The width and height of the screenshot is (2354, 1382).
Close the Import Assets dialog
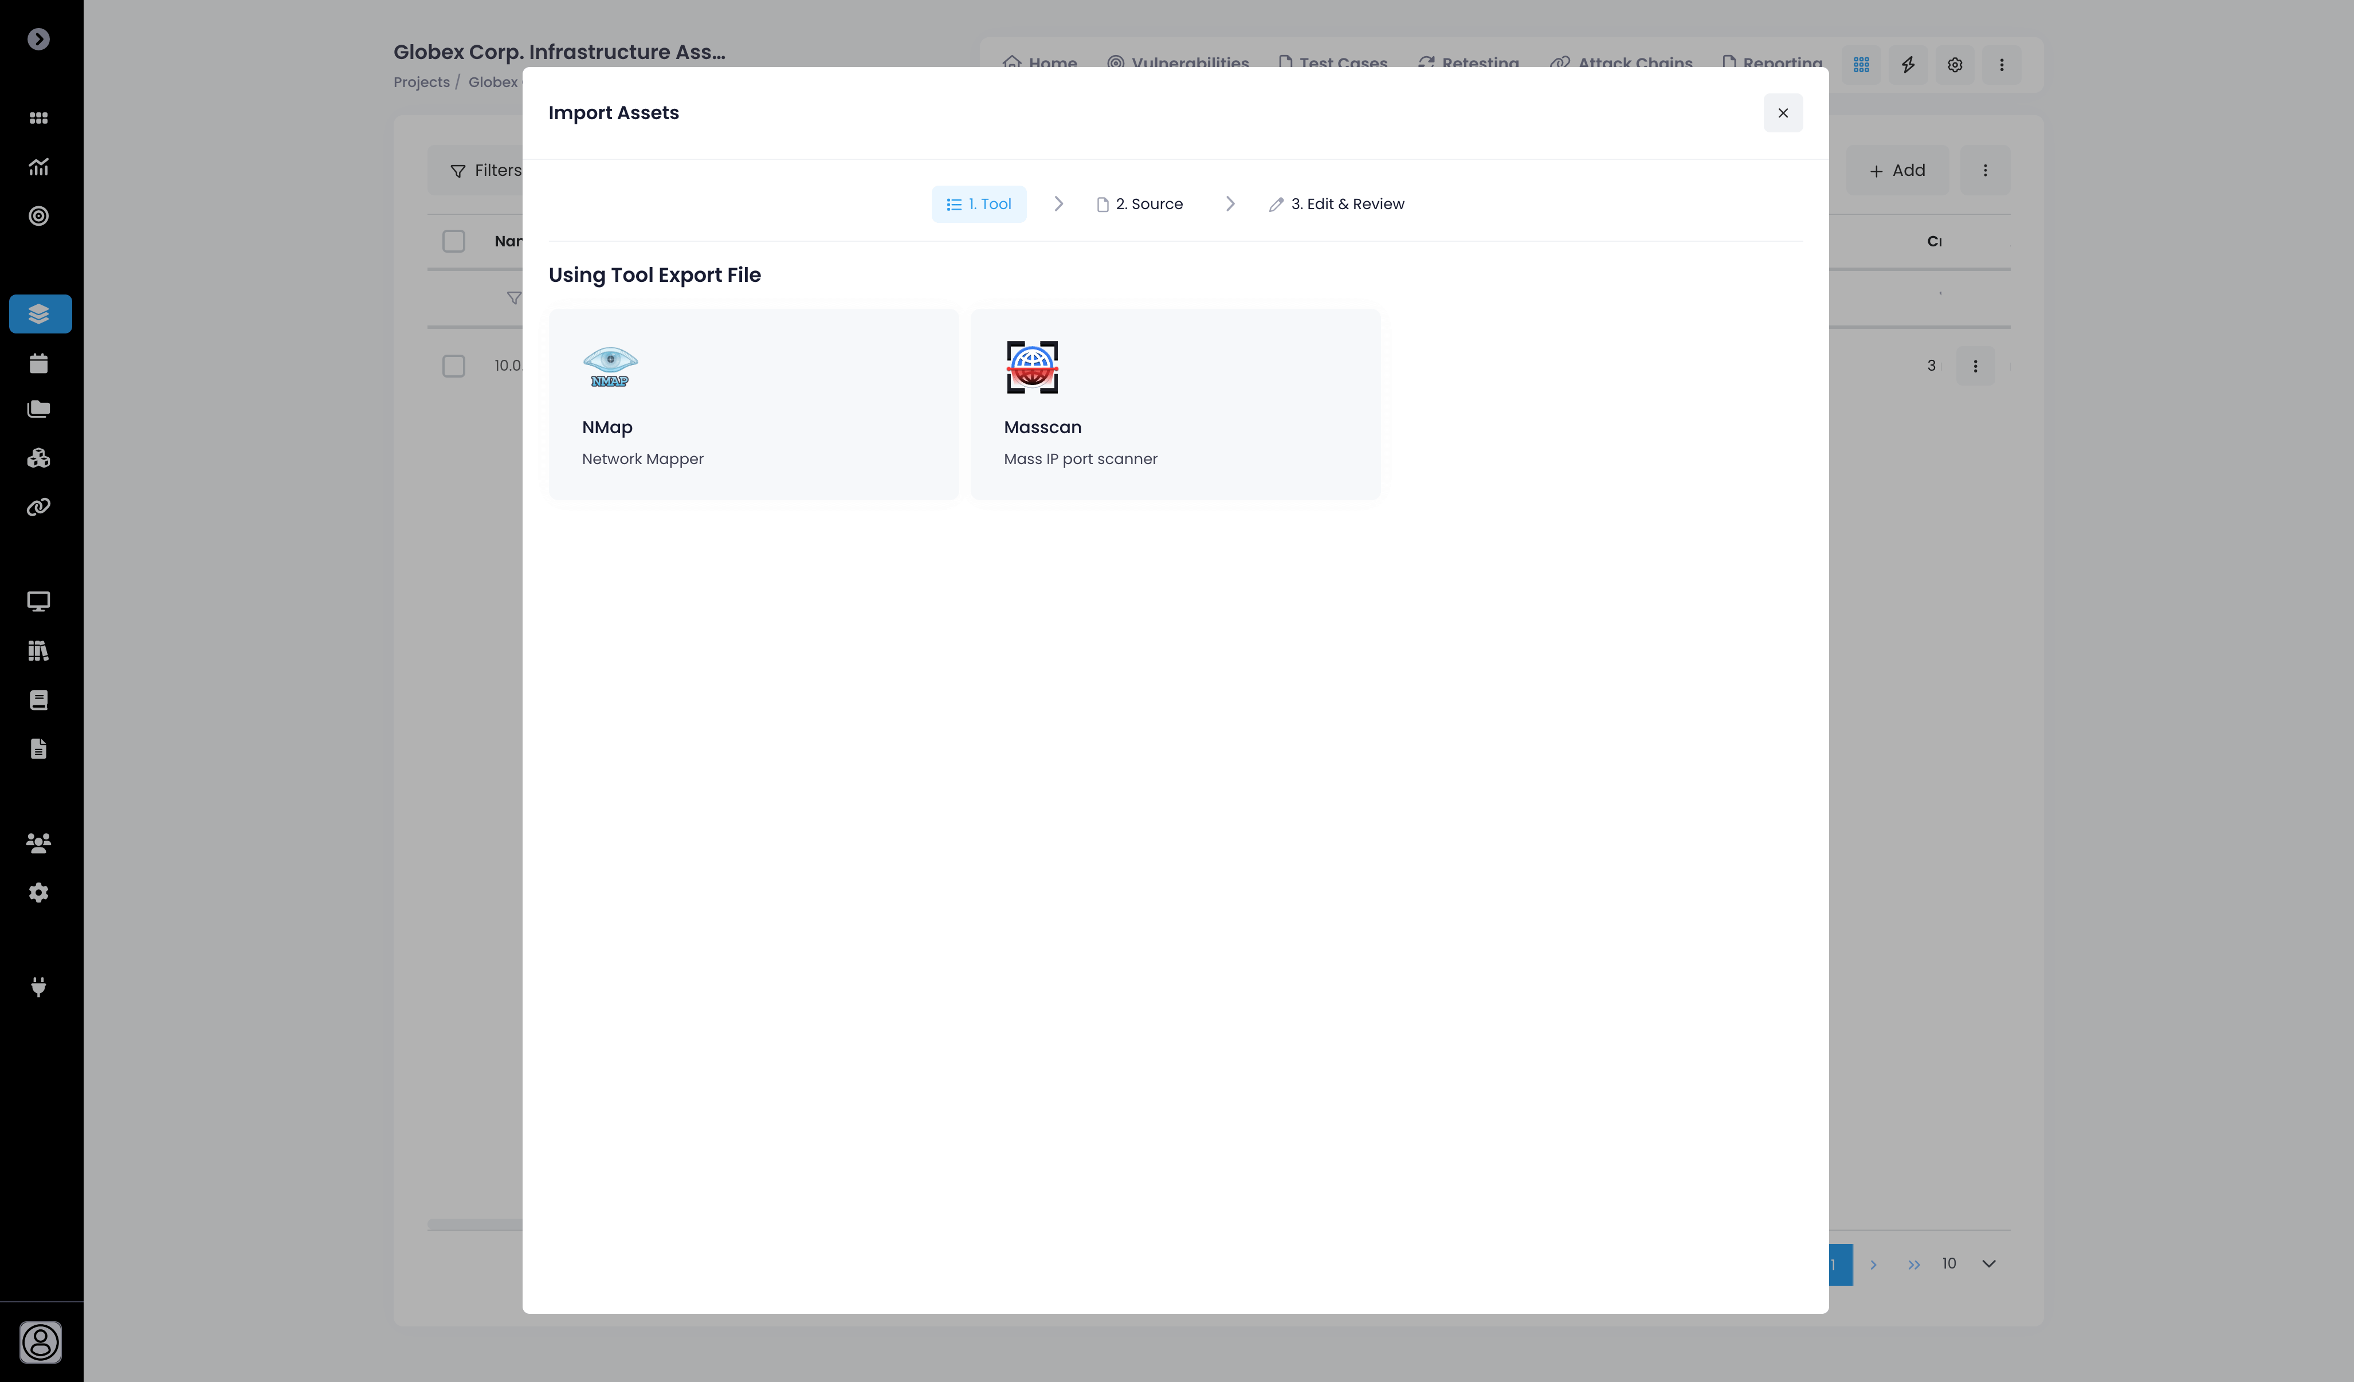(1782, 113)
